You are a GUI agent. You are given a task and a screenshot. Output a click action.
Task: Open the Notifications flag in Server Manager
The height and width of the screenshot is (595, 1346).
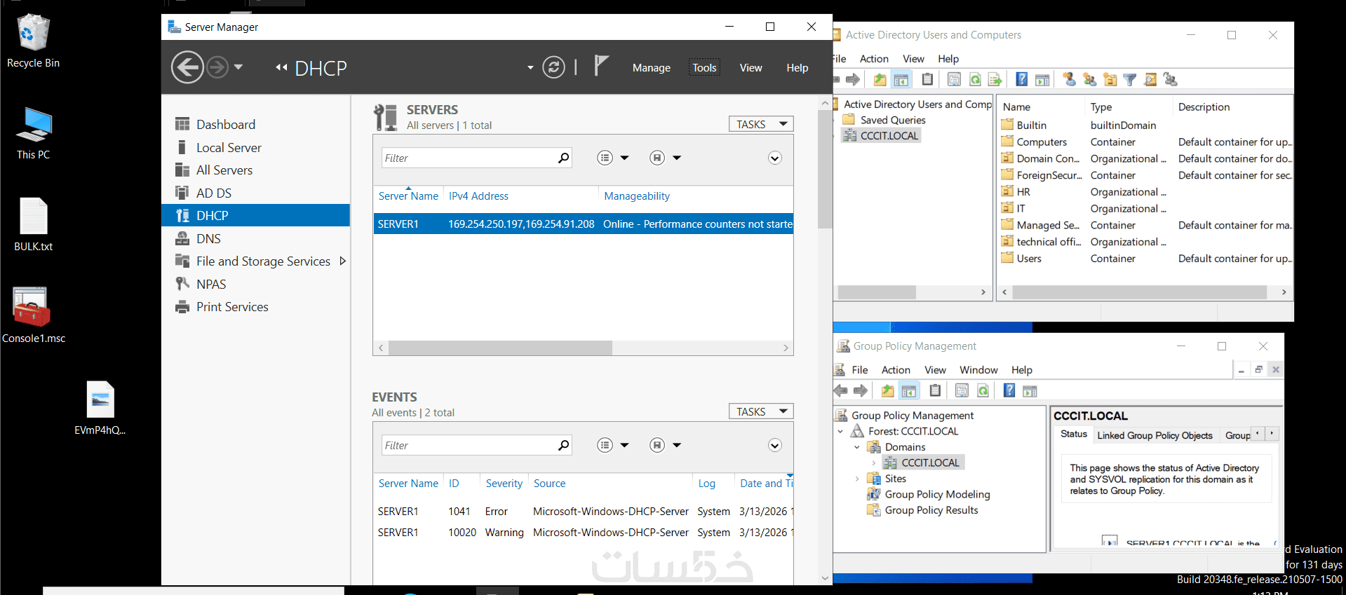point(601,66)
